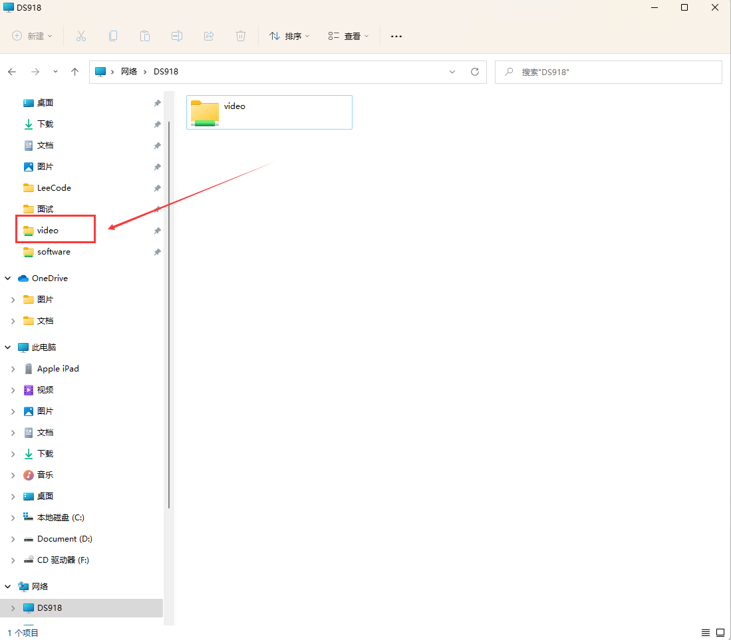This screenshot has height=640, width=731.
Task: Select the video shared folder in main pane
Action: pyautogui.click(x=269, y=112)
